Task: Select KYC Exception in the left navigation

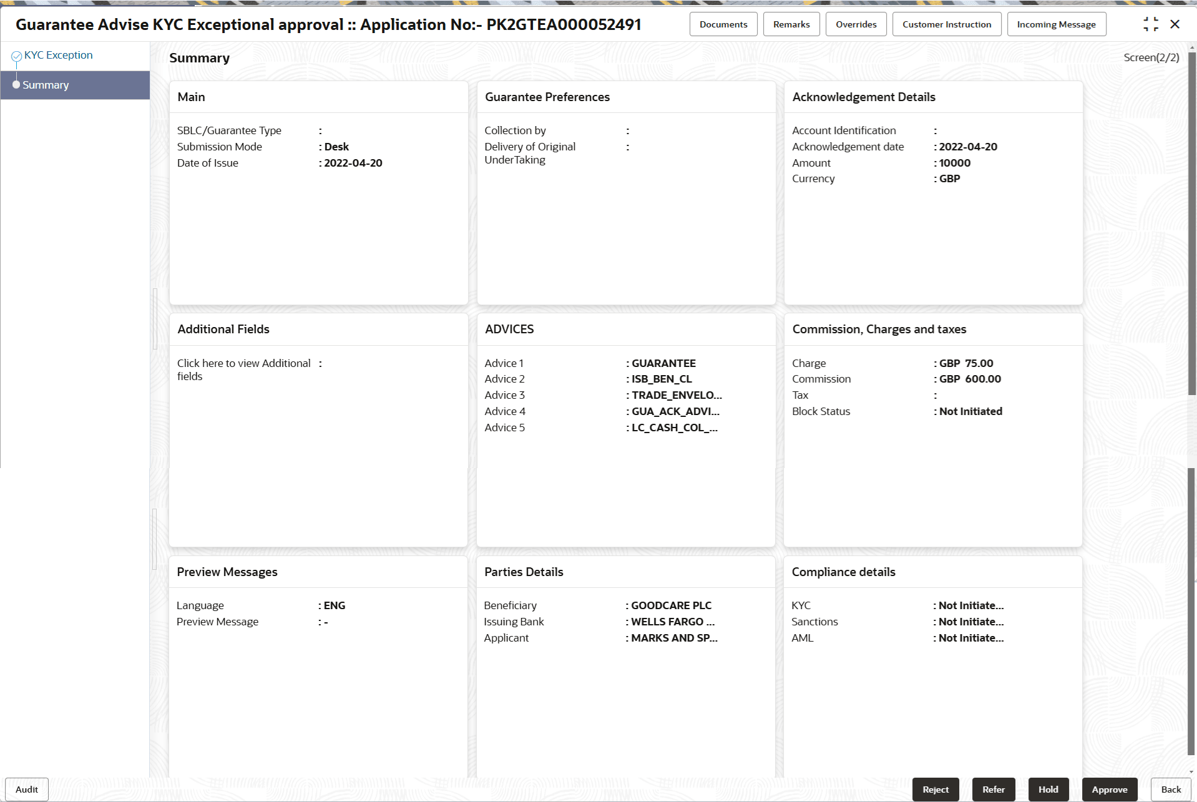Action: click(x=57, y=54)
